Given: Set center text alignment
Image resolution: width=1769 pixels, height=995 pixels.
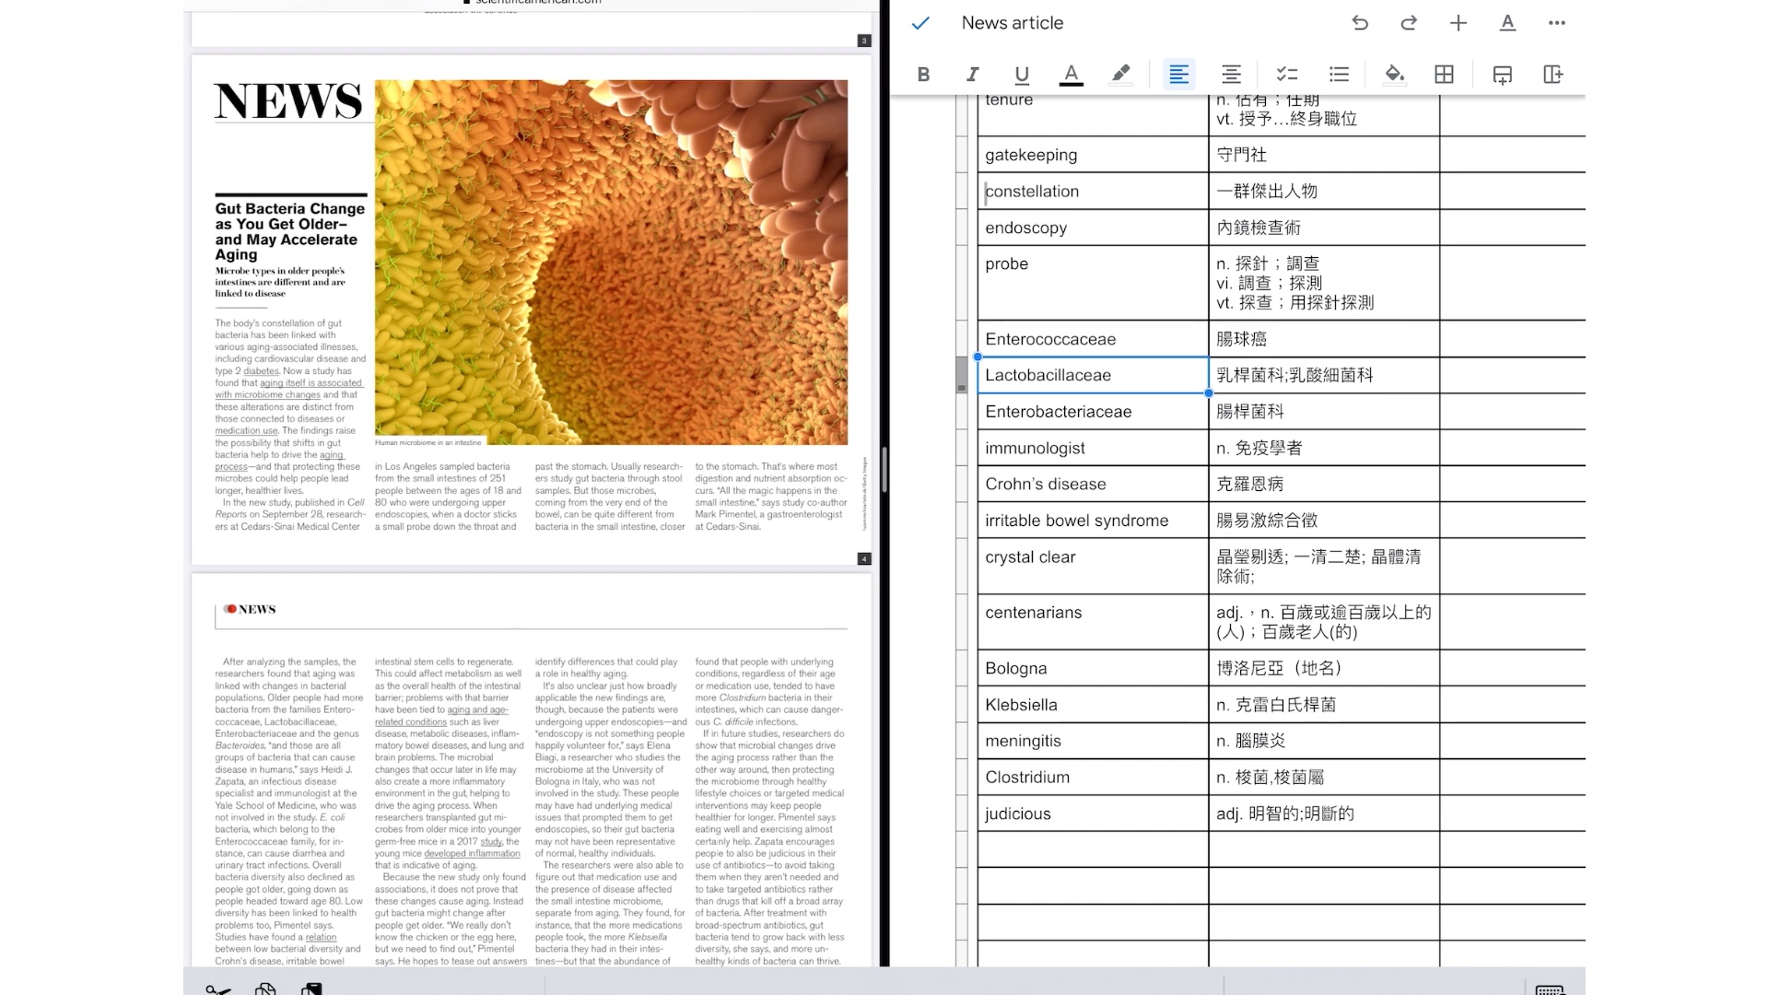Looking at the screenshot, I should [1231, 75].
